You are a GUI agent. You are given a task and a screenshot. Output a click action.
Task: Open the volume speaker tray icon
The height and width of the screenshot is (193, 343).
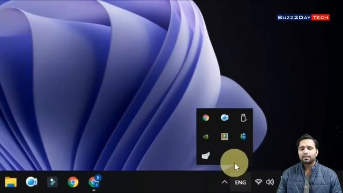(270, 182)
